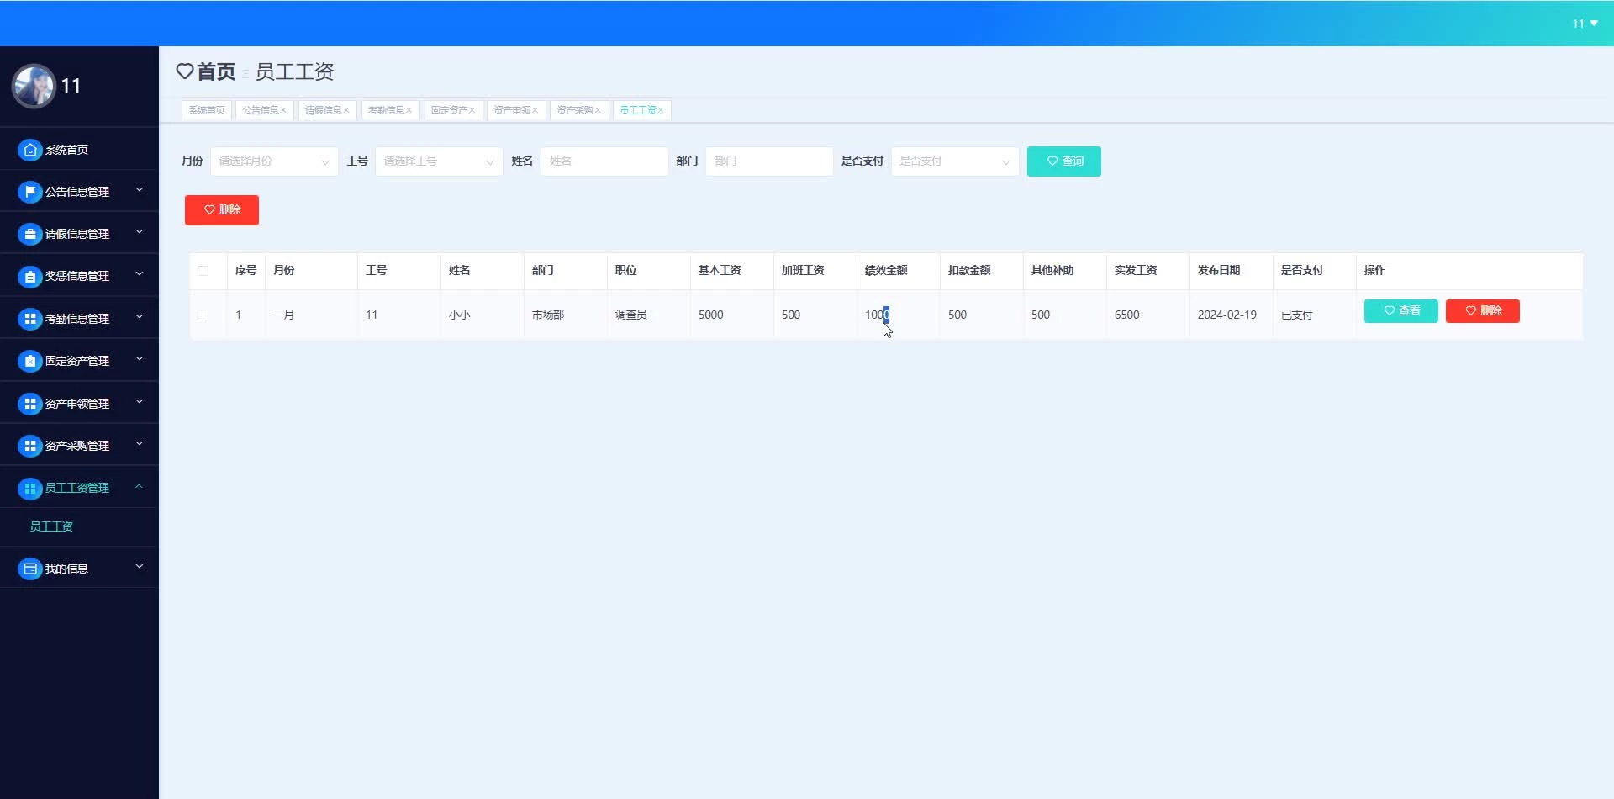Image resolution: width=1614 pixels, height=799 pixels.
Task: Click the 基本工资 column header
Action: coord(720,271)
